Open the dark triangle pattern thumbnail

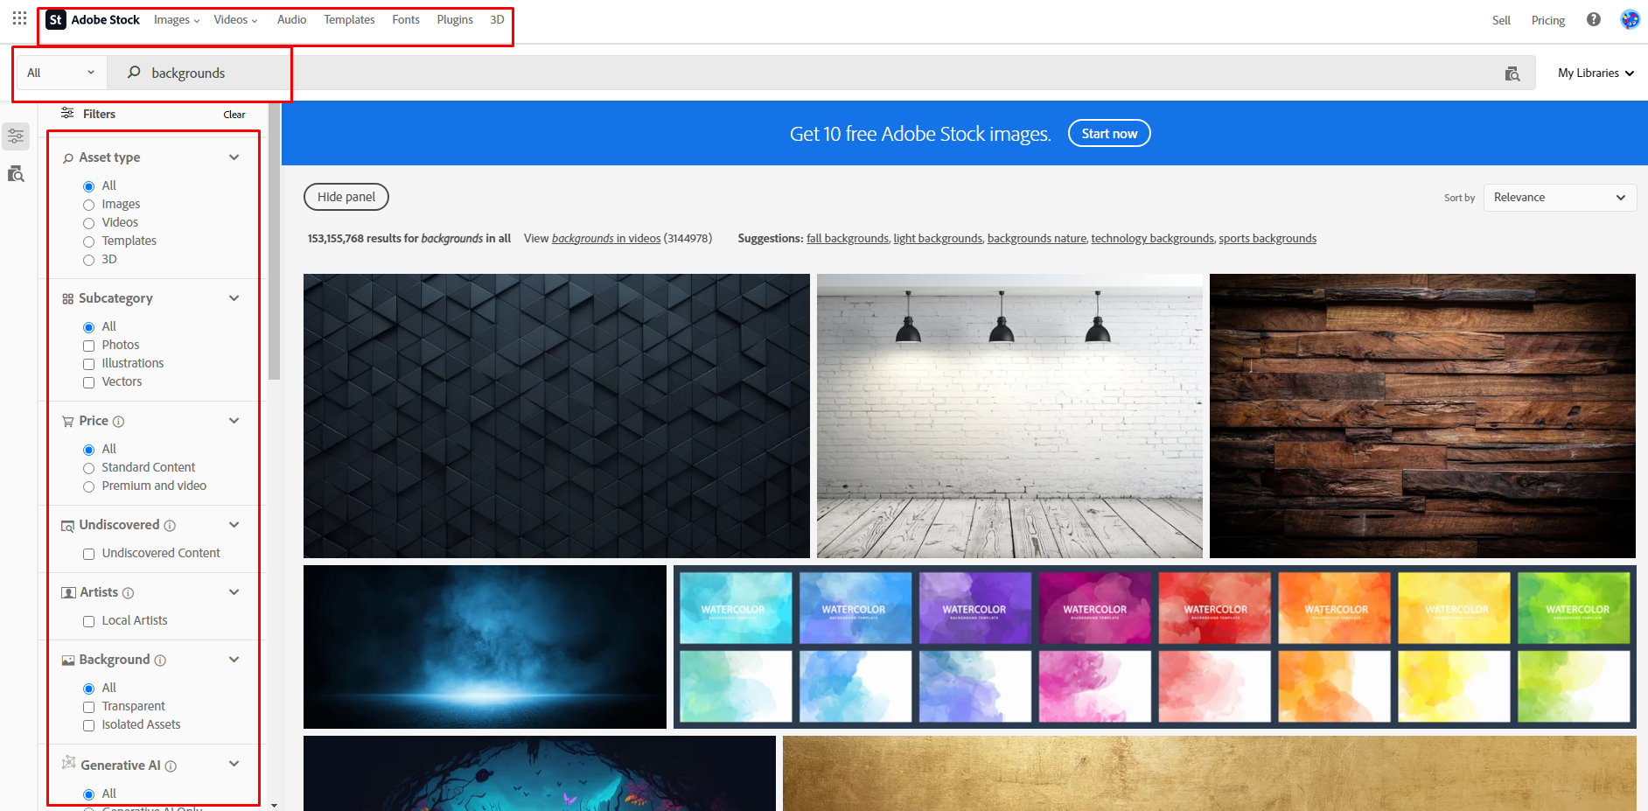(x=556, y=416)
